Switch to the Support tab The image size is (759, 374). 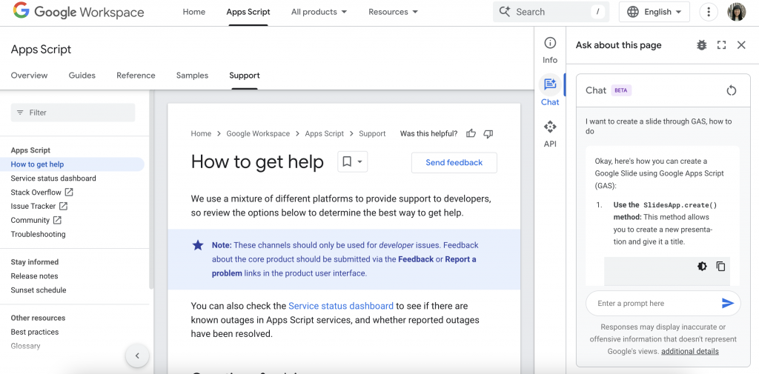coord(245,76)
